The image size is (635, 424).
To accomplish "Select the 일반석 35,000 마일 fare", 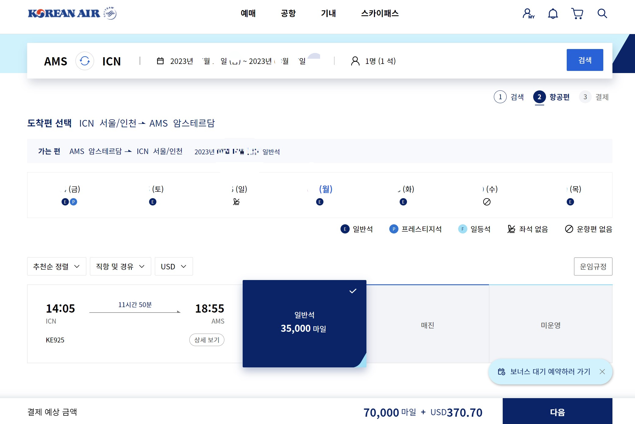I will tap(304, 323).
